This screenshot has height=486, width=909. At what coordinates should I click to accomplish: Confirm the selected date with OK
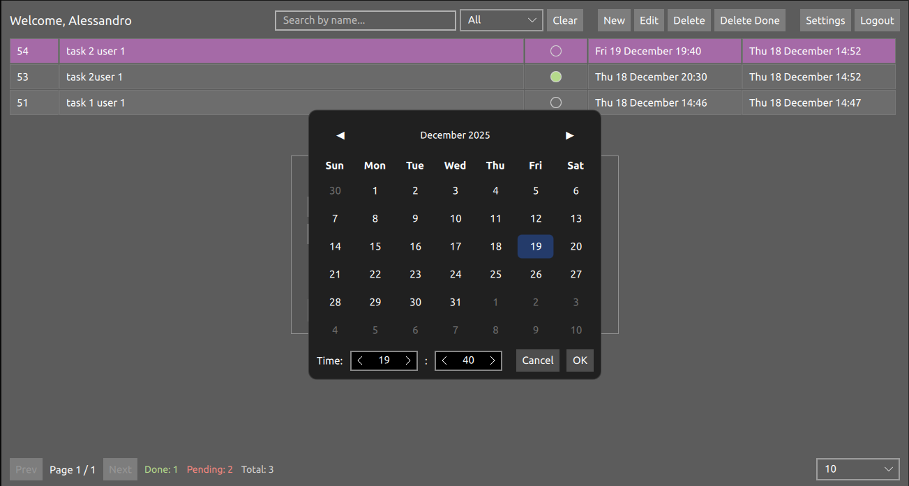580,360
